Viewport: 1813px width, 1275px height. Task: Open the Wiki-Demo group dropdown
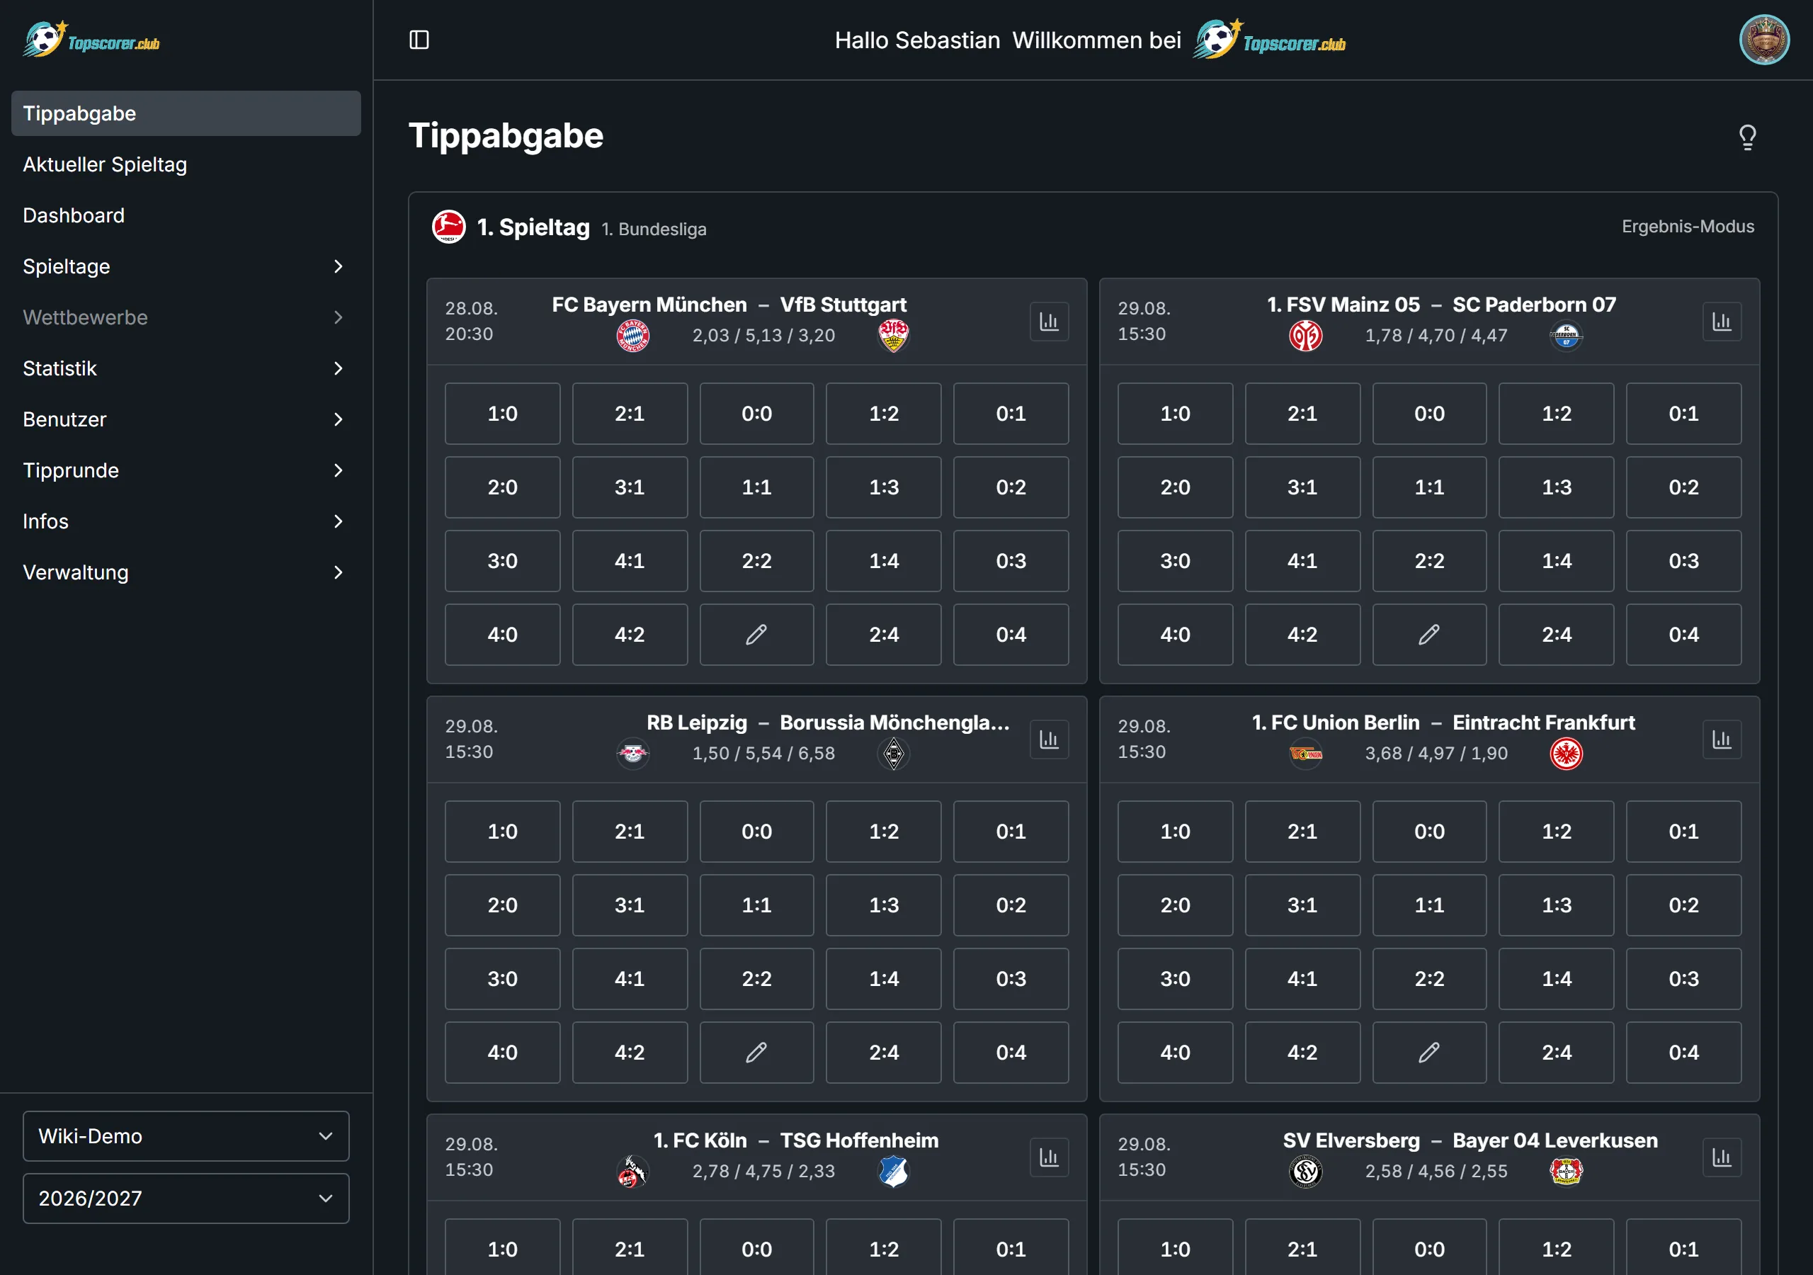coord(186,1136)
